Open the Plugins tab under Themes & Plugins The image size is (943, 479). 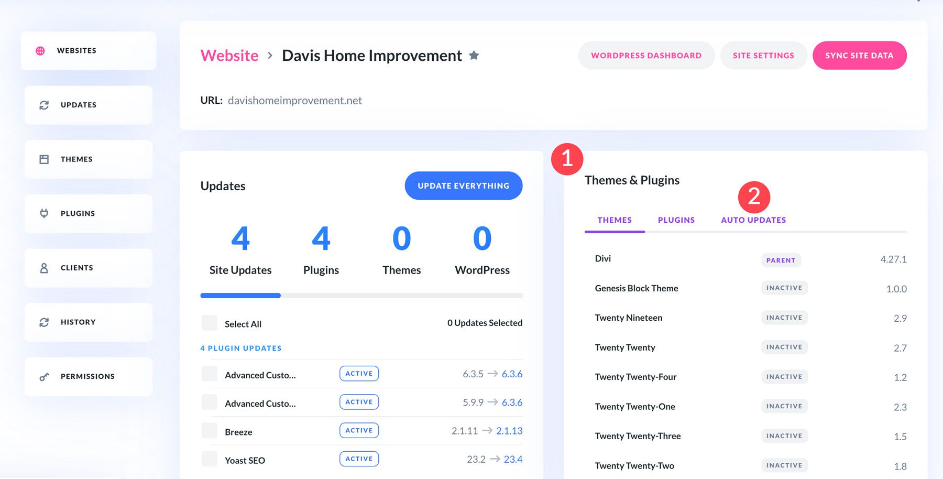click(x=676, y=220)
